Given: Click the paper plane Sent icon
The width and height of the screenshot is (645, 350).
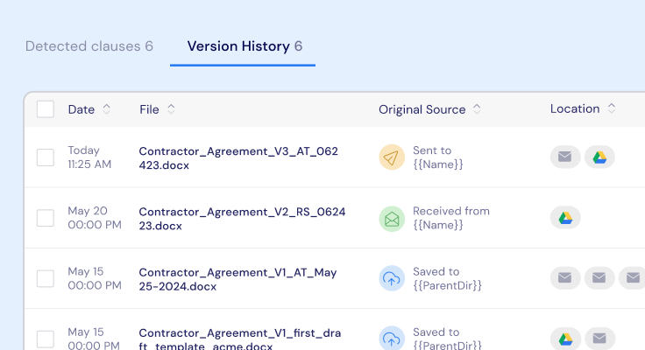Looking at the screenshot, I should 392,157.
